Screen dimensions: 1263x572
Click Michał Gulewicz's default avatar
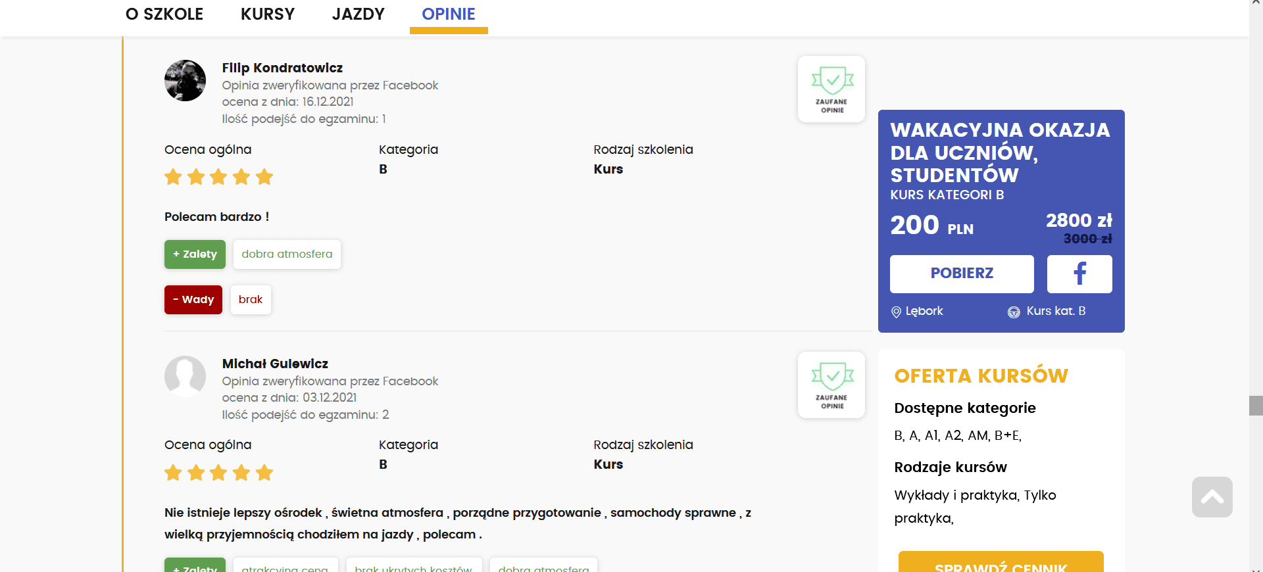tap(185, 377)
